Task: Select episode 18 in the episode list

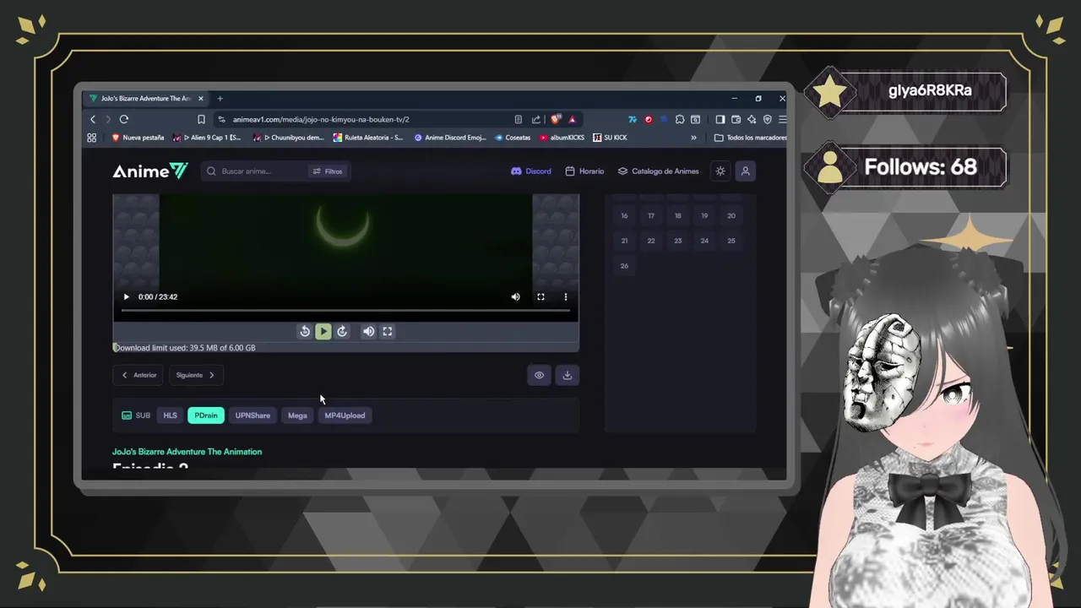Action: click(677, 216)
